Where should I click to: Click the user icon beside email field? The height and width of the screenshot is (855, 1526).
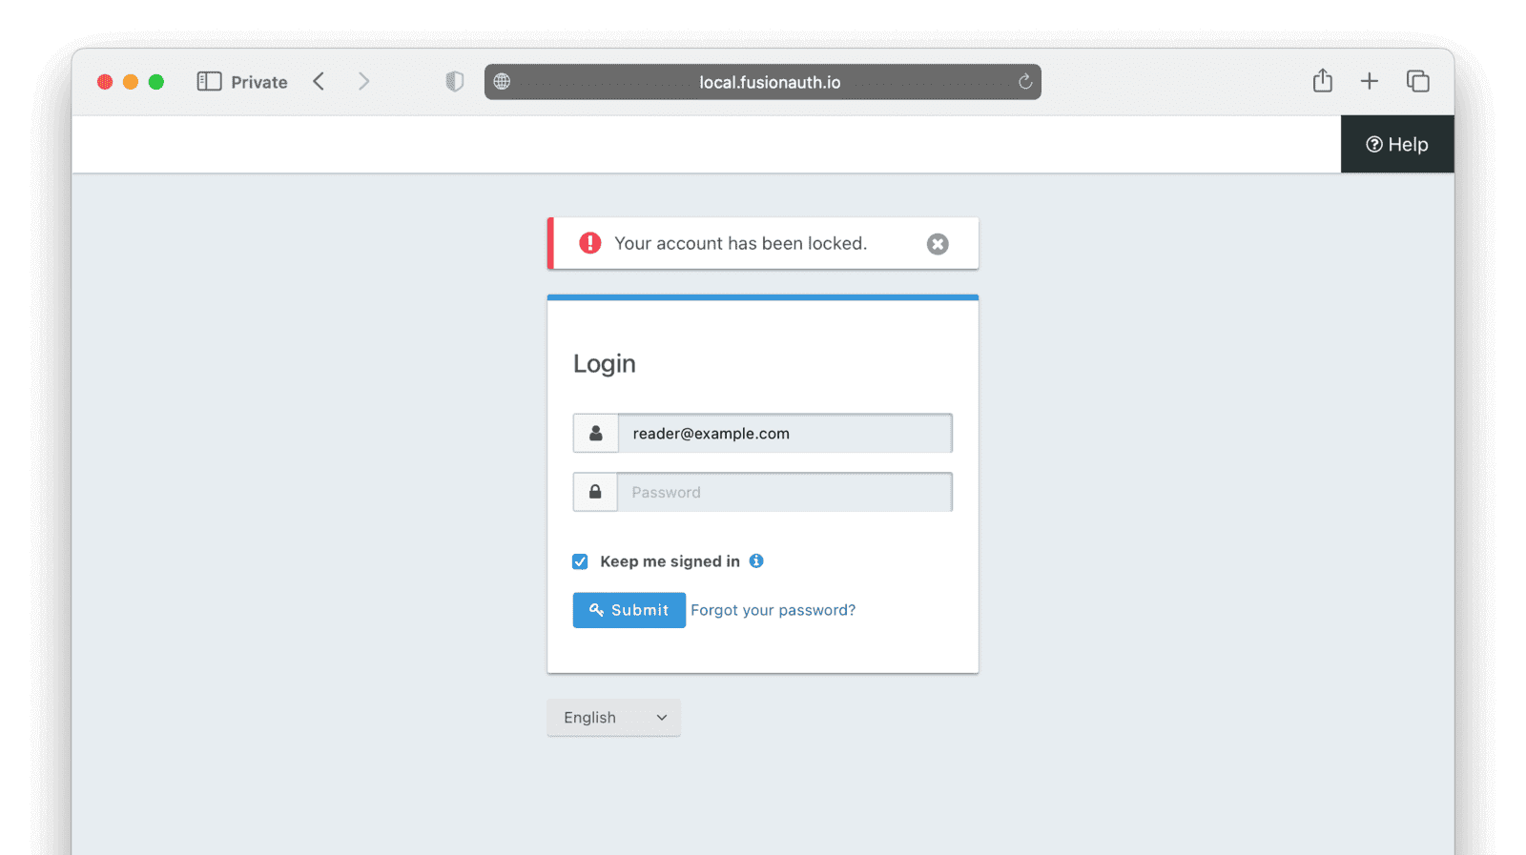tap(595, 434)
